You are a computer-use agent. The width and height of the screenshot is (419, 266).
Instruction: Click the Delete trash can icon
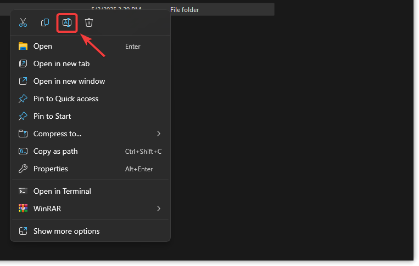(x=89, y=22)
